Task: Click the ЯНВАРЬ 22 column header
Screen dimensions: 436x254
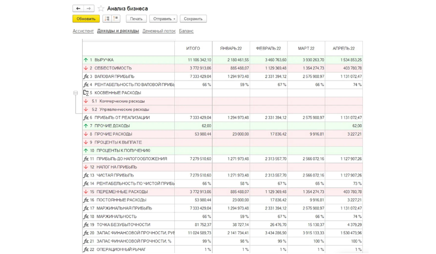Action: pos(231,48)
